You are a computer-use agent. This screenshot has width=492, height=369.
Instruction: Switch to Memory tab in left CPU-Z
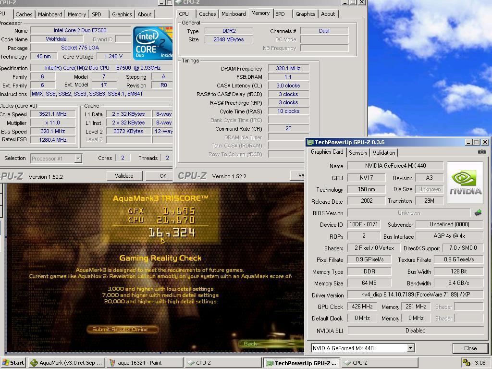[x=76, y=14]
